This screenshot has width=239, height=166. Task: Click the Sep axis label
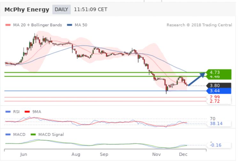[104, 154]
